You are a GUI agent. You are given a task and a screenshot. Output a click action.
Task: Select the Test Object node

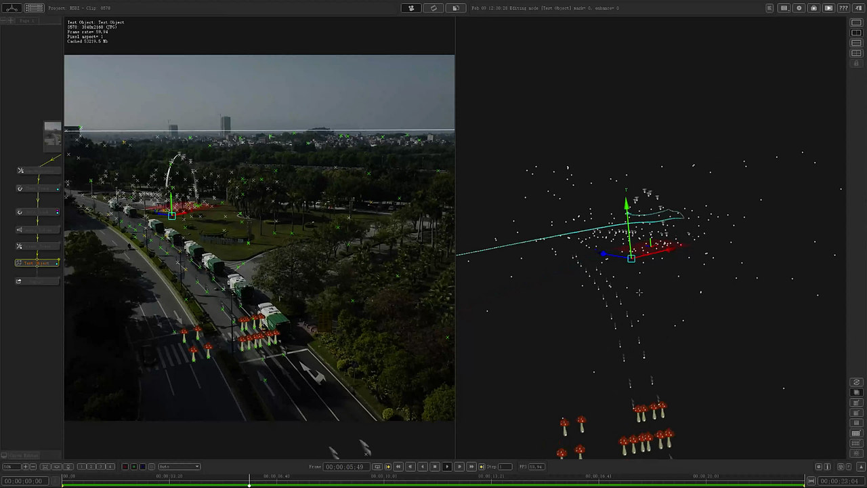point(37,263)
